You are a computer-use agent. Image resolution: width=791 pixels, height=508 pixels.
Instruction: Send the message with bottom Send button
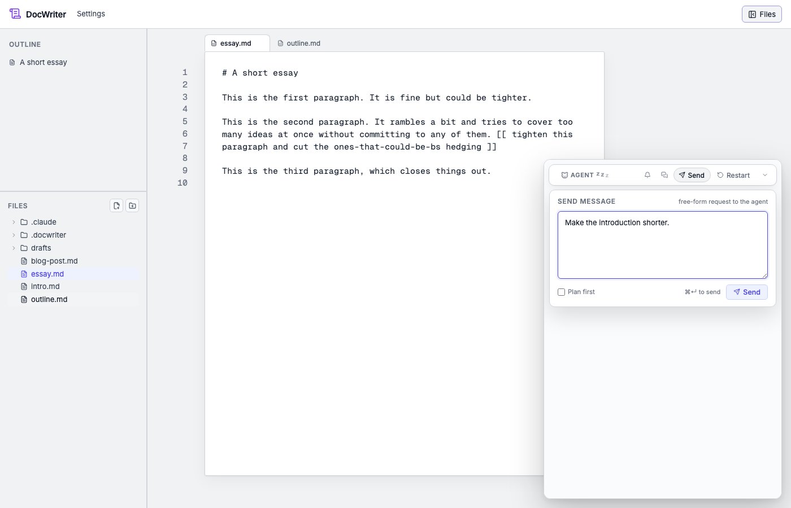click(x=747, y=292)
